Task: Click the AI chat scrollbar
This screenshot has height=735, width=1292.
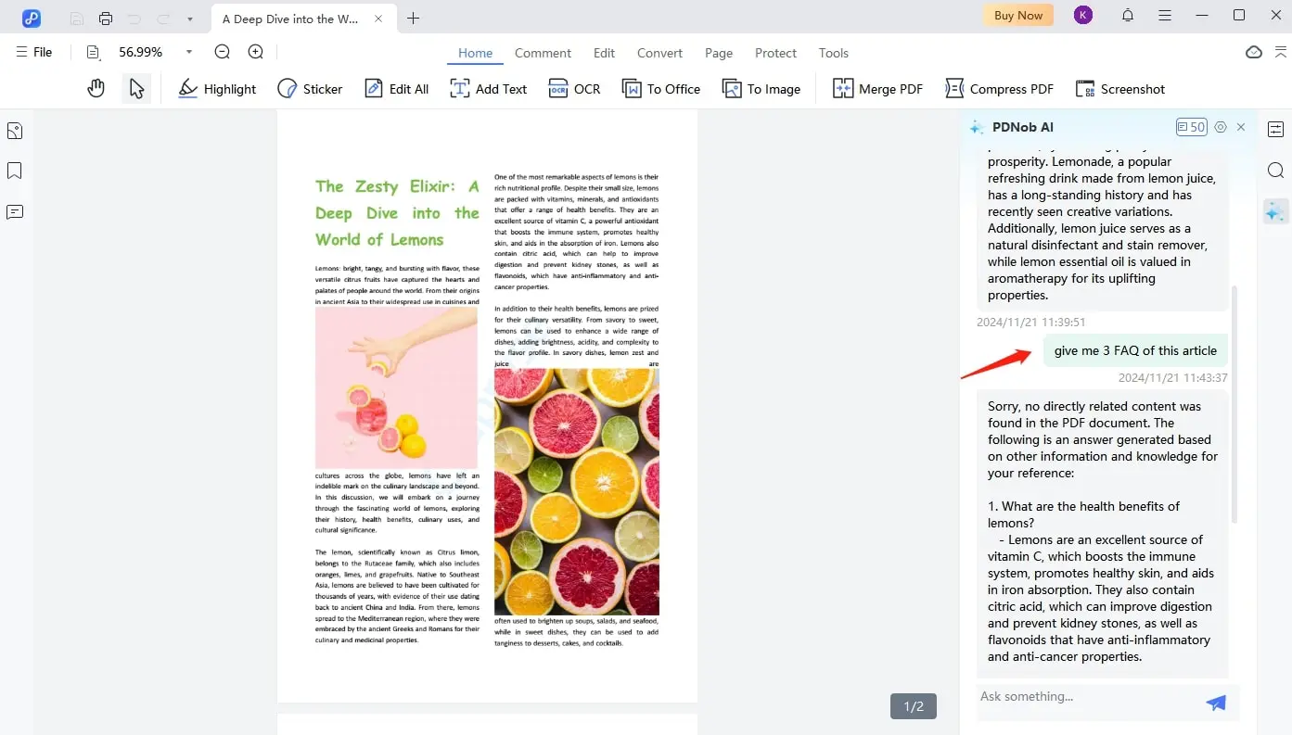Action: (1234, 403)
